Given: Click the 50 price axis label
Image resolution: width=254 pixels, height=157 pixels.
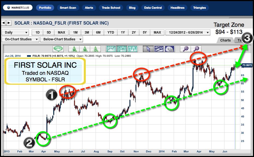Looking at the screenshot, I should pyautogui.click(x=242, y=100).
